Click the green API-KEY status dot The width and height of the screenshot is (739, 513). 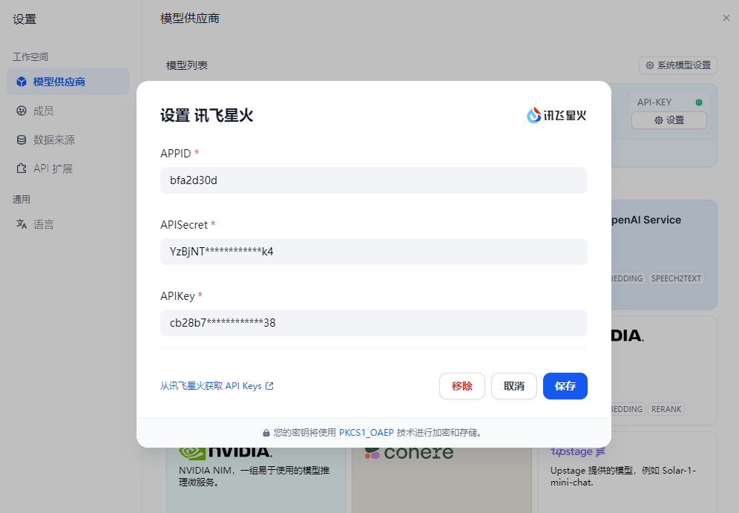(699, 102)
